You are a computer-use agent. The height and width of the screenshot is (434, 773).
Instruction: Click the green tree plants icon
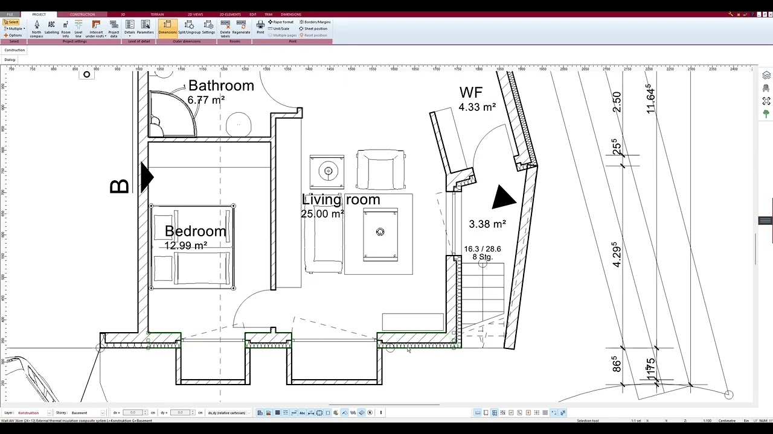(x=766, y=113)
